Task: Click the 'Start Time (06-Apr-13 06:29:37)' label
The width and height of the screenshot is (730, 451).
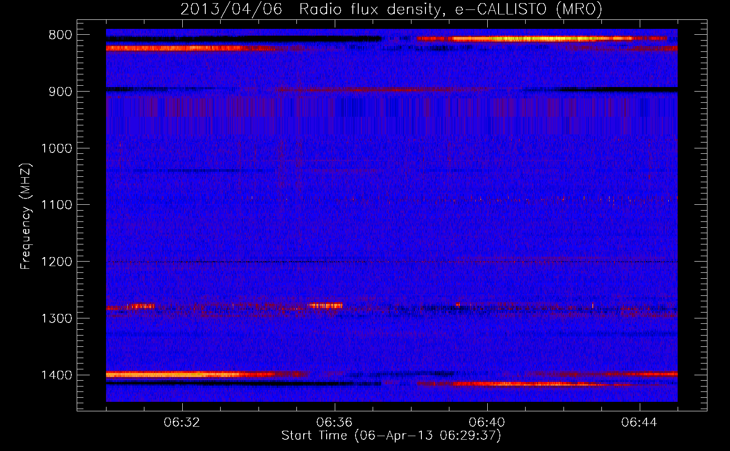Action: pyautogui.click(x=391, y=436)
